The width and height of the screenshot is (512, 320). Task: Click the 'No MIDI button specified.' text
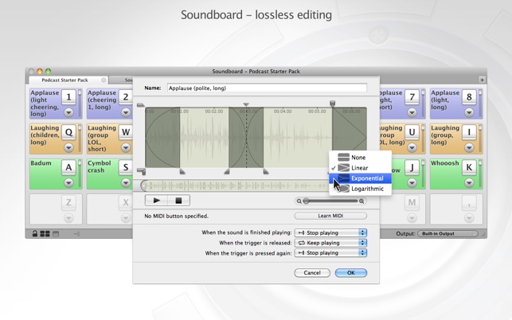[176, 217]
